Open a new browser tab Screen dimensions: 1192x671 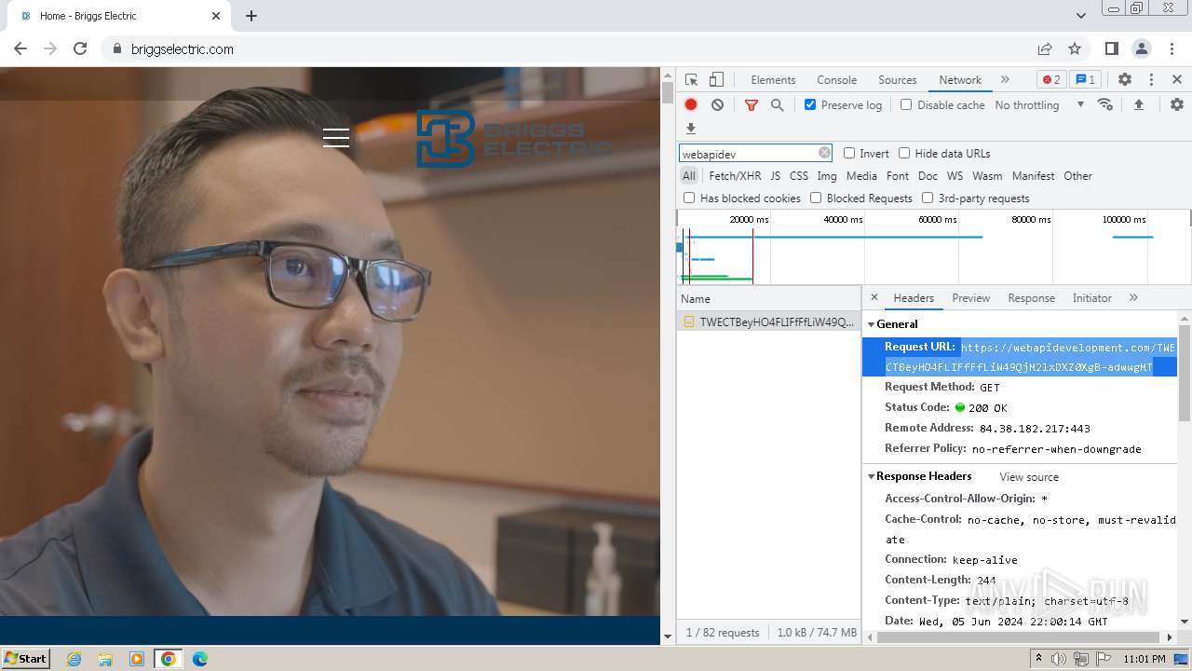pos(251,16)
